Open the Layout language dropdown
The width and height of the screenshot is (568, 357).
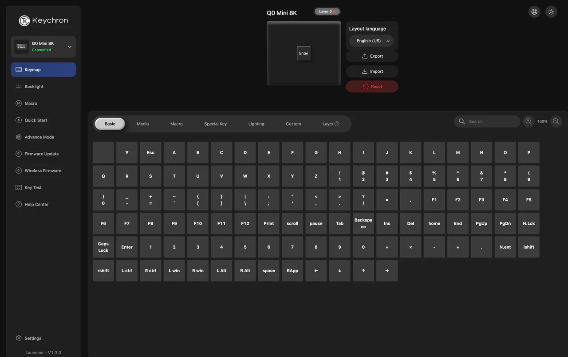click(x=371, y=40)
